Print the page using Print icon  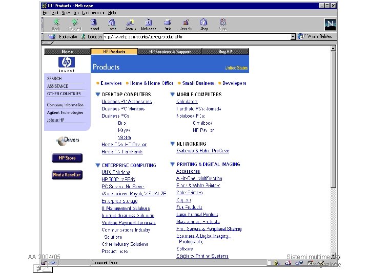pos(168,25)
